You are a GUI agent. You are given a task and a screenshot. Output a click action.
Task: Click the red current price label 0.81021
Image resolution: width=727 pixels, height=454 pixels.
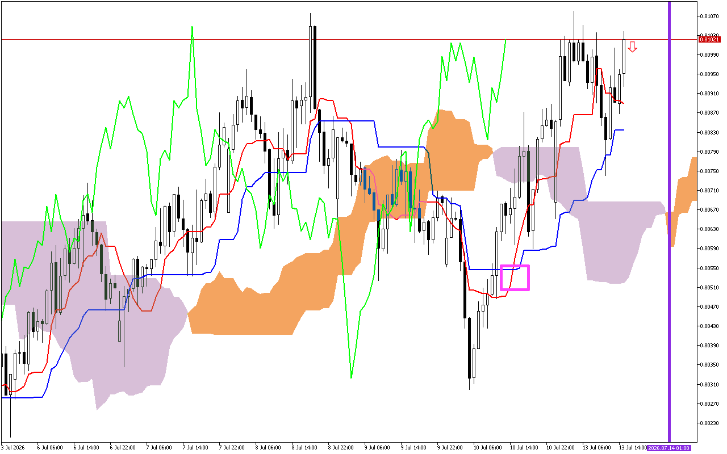coord(708,39)
